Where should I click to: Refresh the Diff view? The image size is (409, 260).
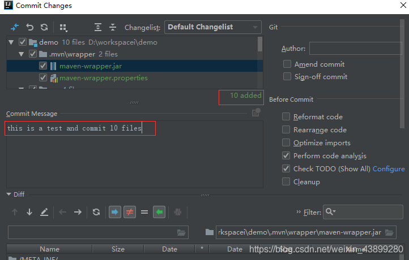click(x=96, y=212)
